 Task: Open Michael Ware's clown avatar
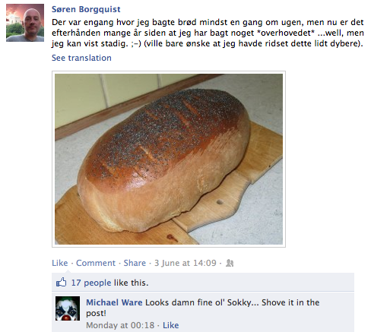click(68, 308)
